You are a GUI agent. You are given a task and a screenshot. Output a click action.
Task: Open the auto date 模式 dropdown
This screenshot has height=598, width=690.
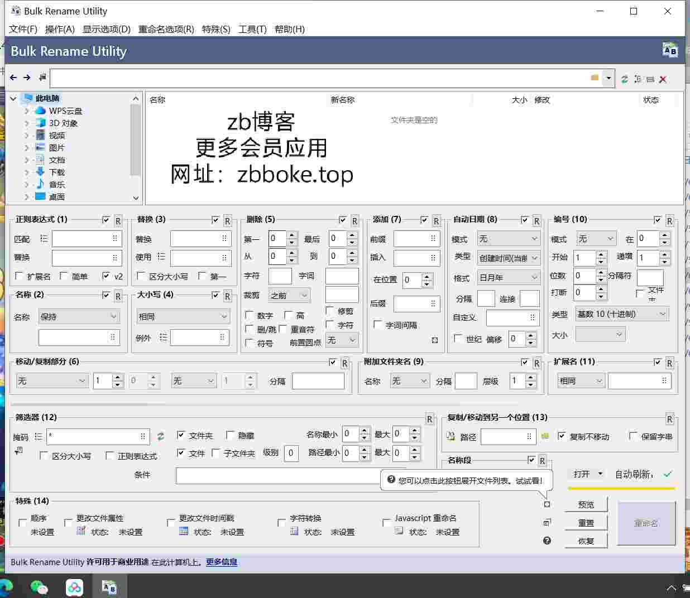tap(509, 239)
